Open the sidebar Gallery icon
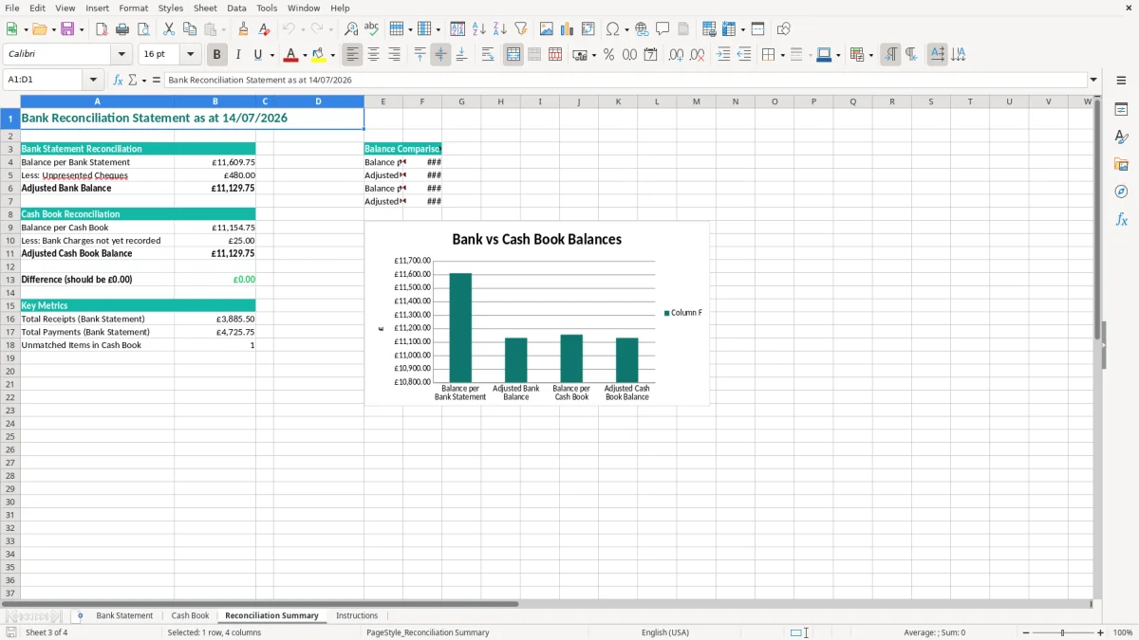The height and width of the screenshot is (640, 1139). (1121, 165)
